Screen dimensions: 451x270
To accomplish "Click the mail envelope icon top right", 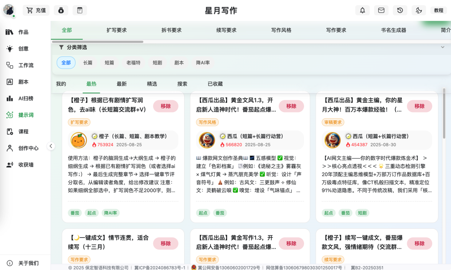I will tap(381, 10).
